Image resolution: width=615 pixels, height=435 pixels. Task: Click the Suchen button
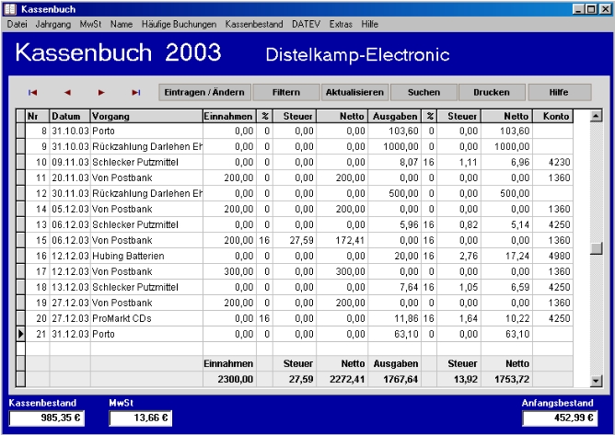click(x=423, y=93)
